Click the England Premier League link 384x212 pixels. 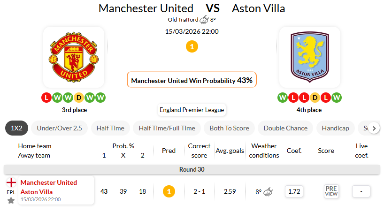192,110
